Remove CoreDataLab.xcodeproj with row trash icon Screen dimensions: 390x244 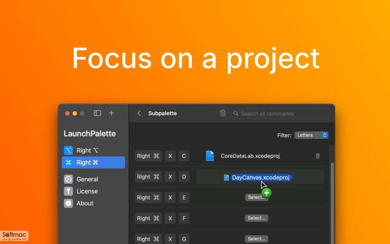tap(318, 156)
